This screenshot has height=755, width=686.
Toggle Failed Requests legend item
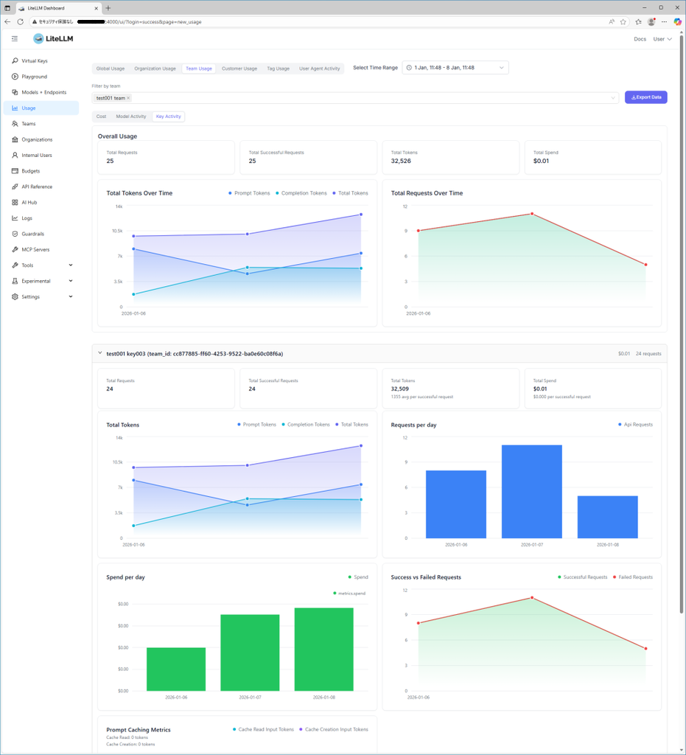[635, 577]
